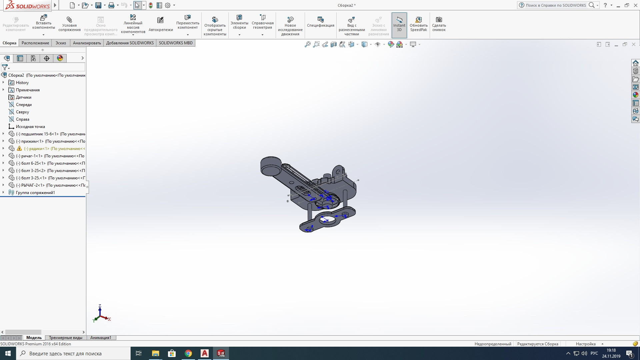Open dropdown arrow under Элементы сборки
This screenshot has width=640, height=360.
(239, 35)
